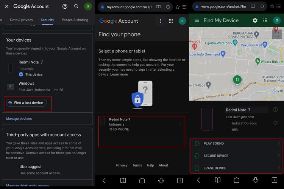Open downloads in the Find My Device browser
The image size is (284, 189).
click(256, 180)
